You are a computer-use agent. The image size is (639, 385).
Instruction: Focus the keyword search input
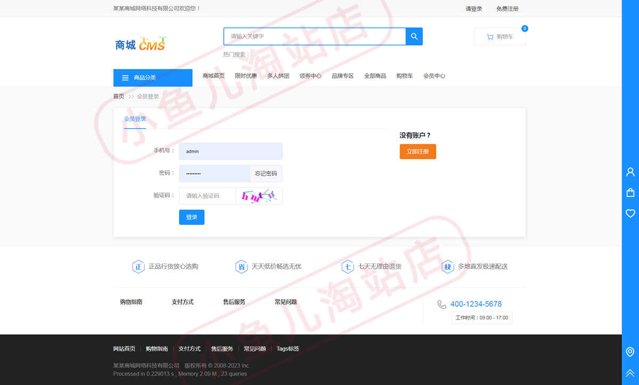pos(315,36)
